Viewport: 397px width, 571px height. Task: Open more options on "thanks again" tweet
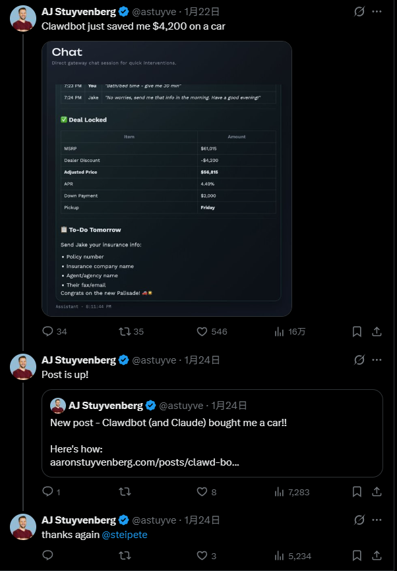tap(377, 520)
